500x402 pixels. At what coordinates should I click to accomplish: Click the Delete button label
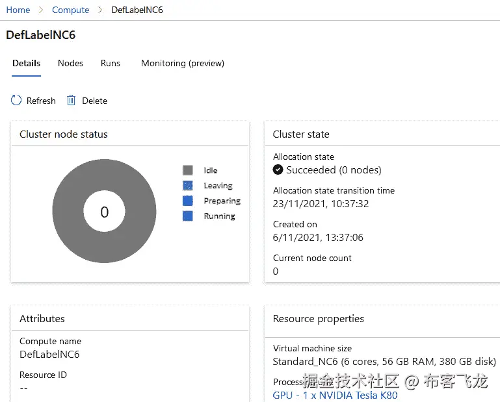94,101
